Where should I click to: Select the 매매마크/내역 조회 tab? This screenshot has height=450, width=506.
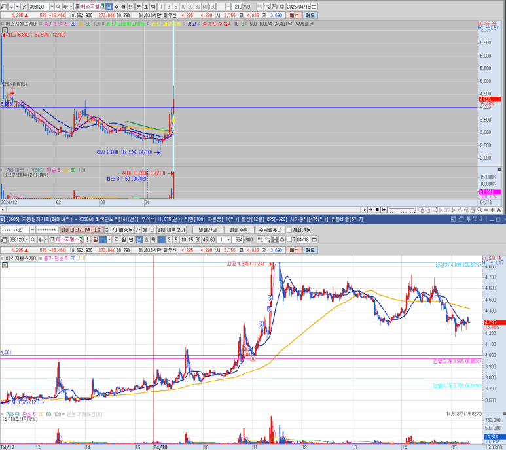coord(81,230)
